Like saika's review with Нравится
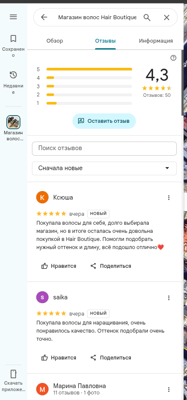This screenshot has height=400, width=187. (59, 358)
